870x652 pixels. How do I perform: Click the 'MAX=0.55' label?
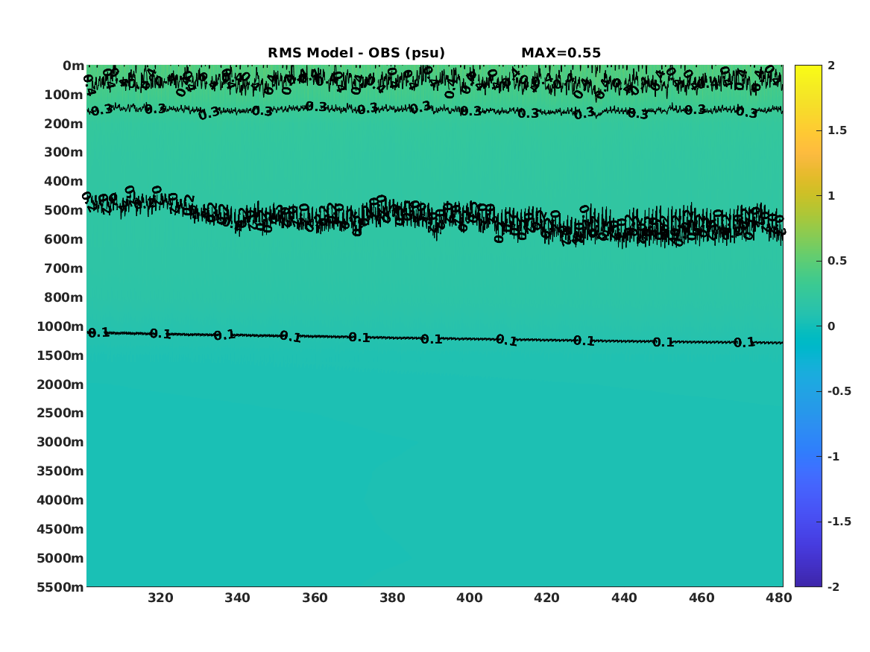coord(561,53)
